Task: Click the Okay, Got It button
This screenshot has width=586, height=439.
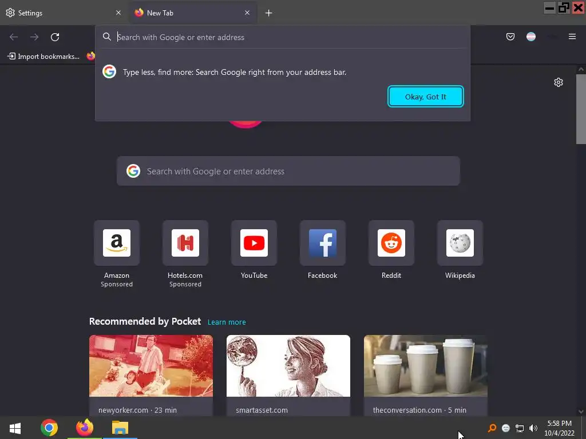Action: (425, 97)
